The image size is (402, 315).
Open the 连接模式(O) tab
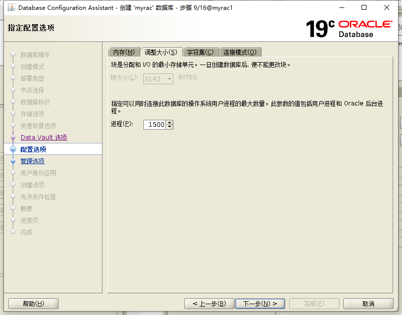240,52
